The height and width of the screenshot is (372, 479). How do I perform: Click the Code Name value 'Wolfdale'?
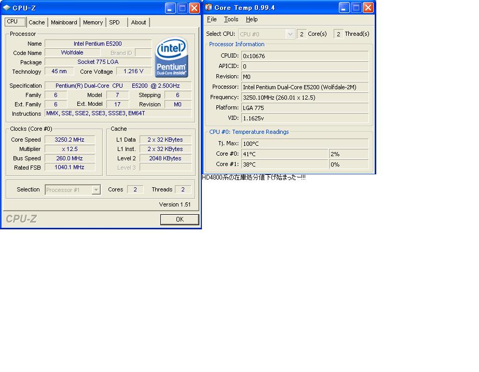(72, 52)
